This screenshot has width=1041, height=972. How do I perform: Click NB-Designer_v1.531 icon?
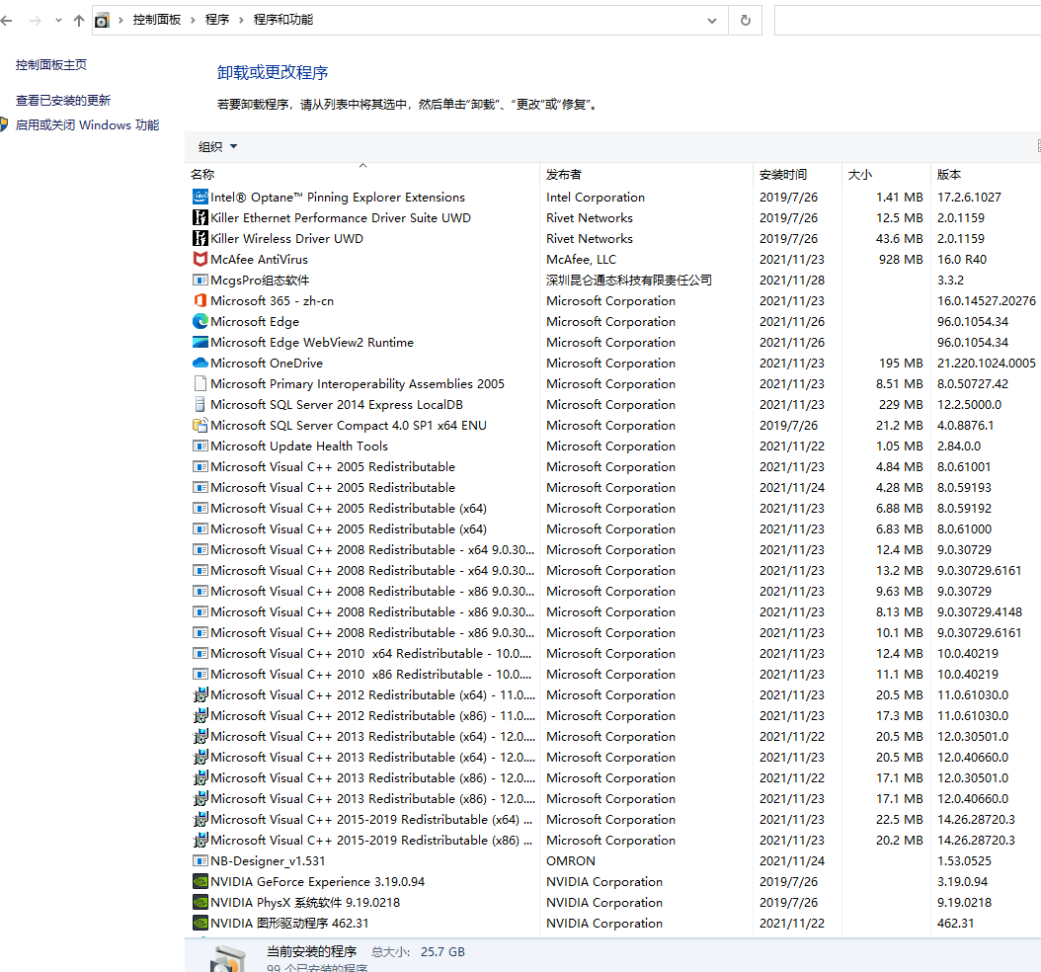(x=200, y=860)
